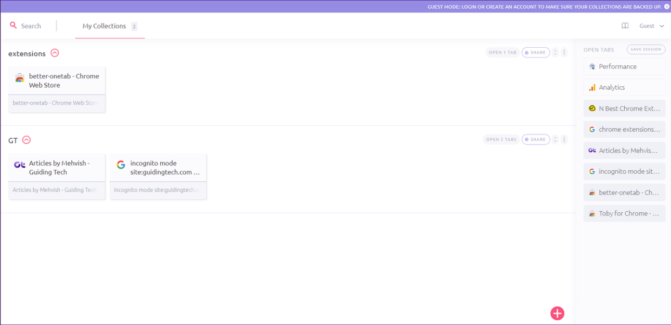Click the magnifier search icon
Viewport: 671px width, 325px height.
coord(14,25)
